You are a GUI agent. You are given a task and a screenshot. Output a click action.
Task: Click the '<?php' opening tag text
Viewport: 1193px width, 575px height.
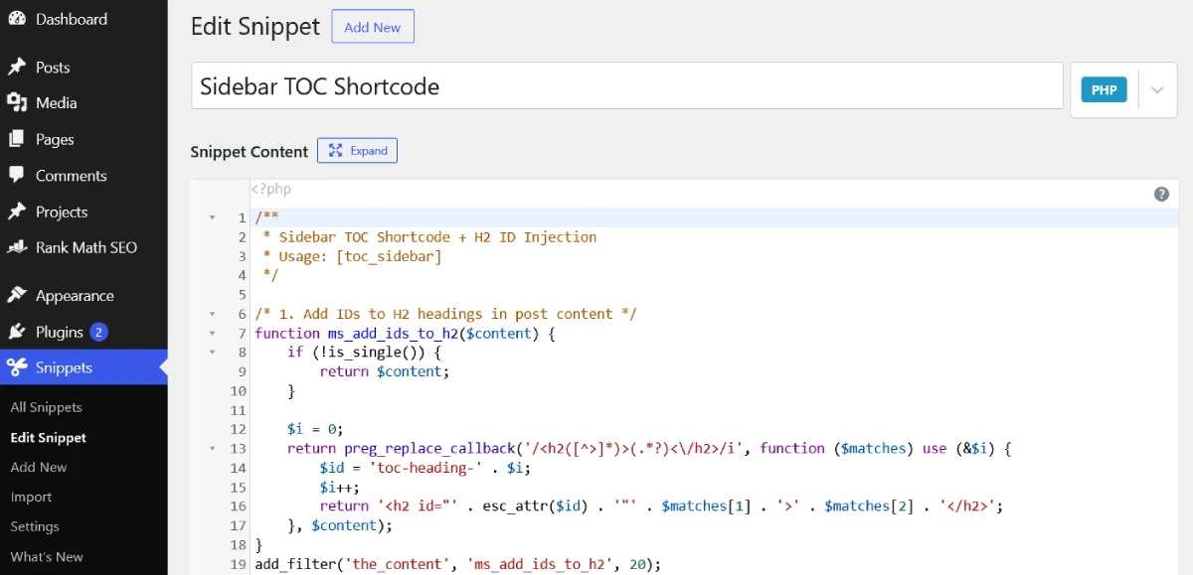270,189
